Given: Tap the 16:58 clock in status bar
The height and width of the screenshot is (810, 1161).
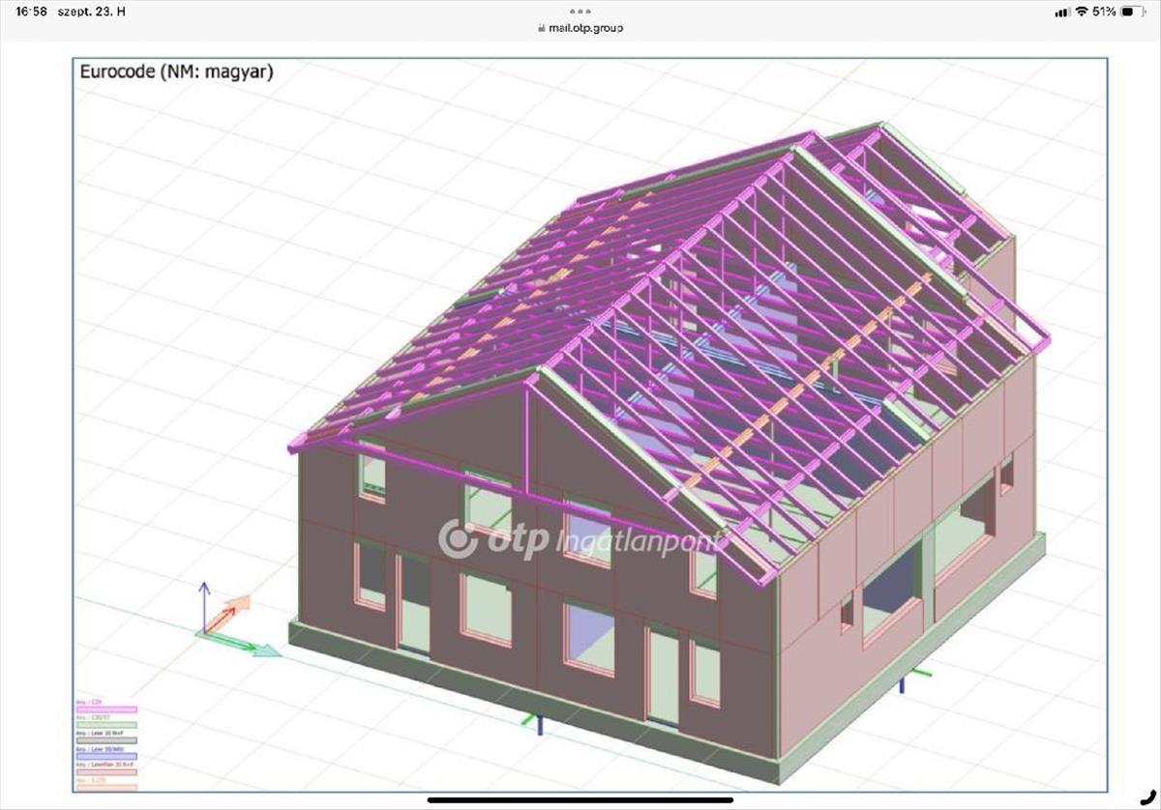Looking at the screenshot, I should 32,12.
